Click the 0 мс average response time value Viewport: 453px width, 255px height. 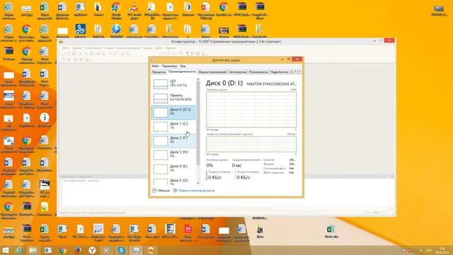pyautogui.click(x=236, y=165)
